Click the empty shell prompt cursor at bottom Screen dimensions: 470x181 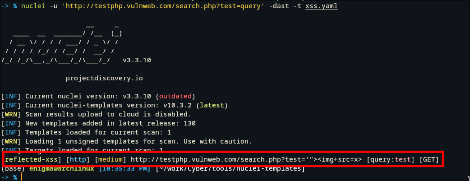tap(21, 177)
